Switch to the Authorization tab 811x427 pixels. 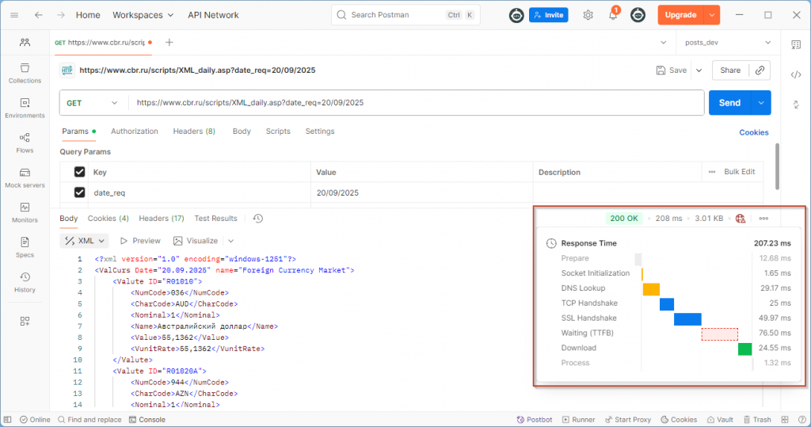pyautogui.click(x=135, y=132)
